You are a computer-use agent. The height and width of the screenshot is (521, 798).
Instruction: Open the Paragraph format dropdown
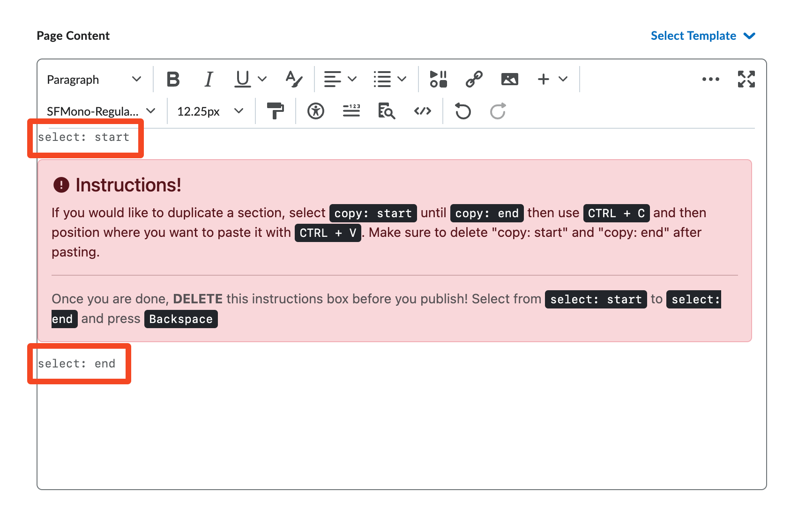(94, 80)
